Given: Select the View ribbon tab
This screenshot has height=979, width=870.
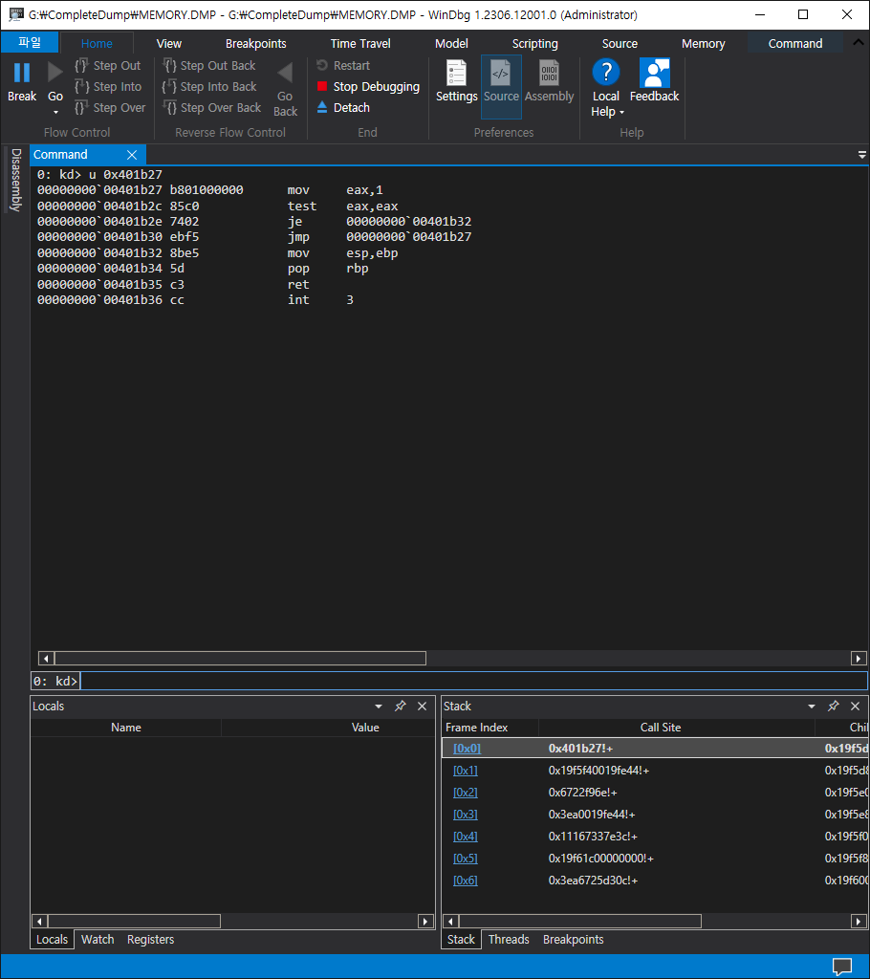Looking at the screenshot, I should (168, 44).
